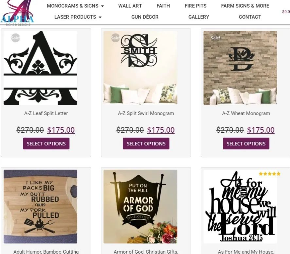Viewport: 290px width, 254px height.
Task: Select options for A-Z Leaf Split Letter
Action: (x=46, y=143)
